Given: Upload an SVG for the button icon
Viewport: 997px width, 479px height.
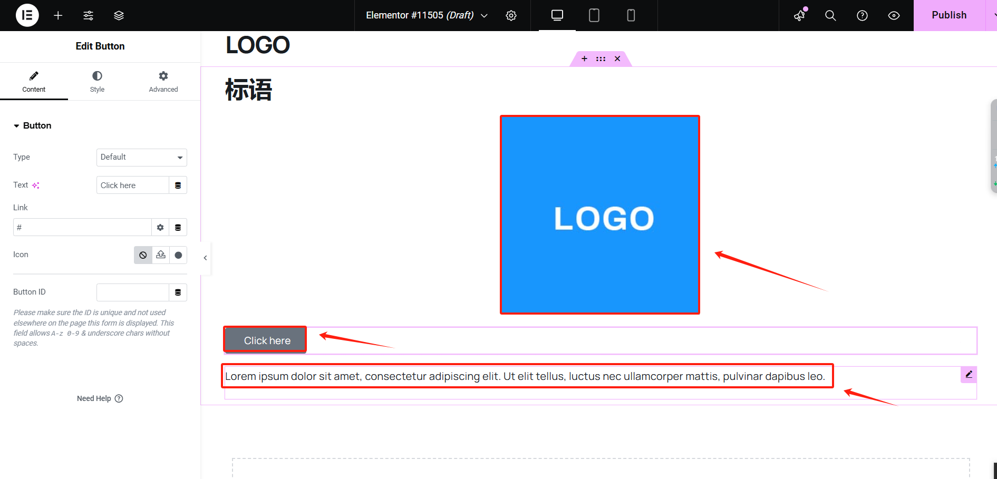Looking at the screenshot, I should pyautogui.click(x=160, y=255).
